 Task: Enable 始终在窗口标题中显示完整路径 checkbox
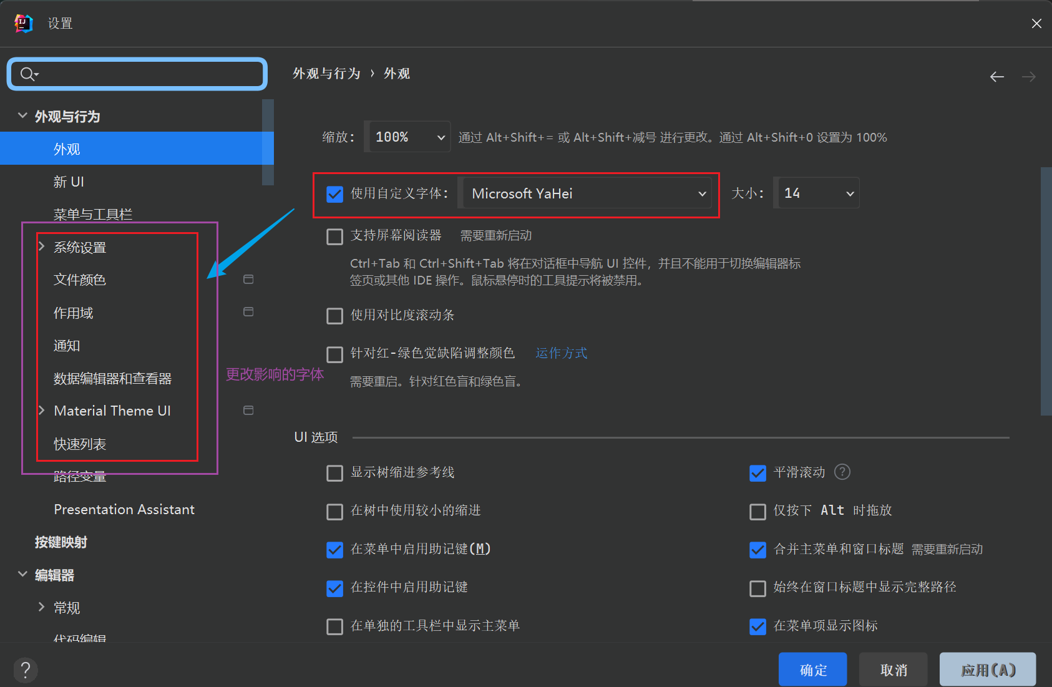point(757,588)
